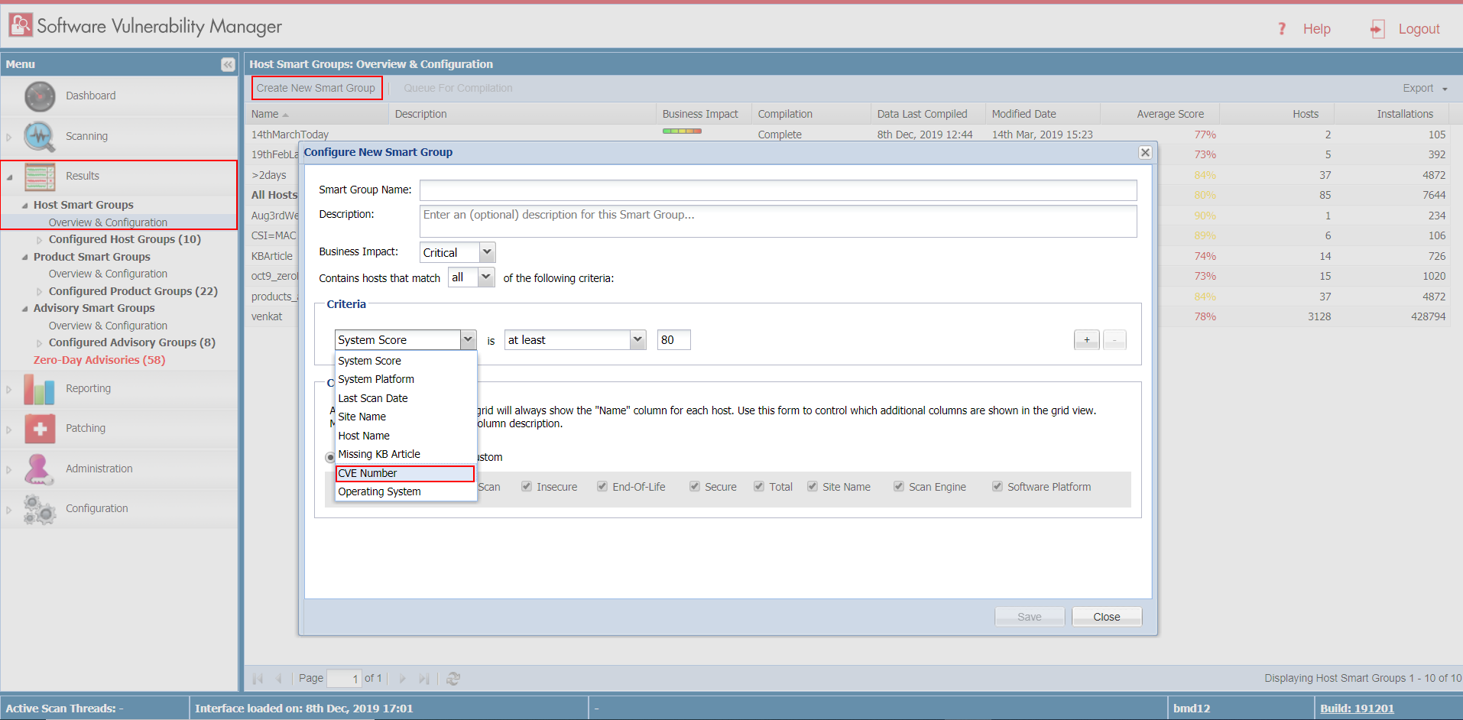Click the Smart Group Name field
The image size is (1463, 720).
pyautogui.click(x=778, y=190)
